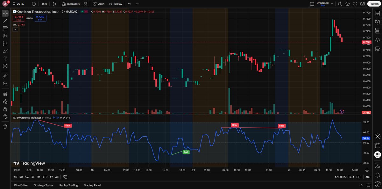Click the Publish button
This screenshot has width=382, height=189.
click(374, 4)
